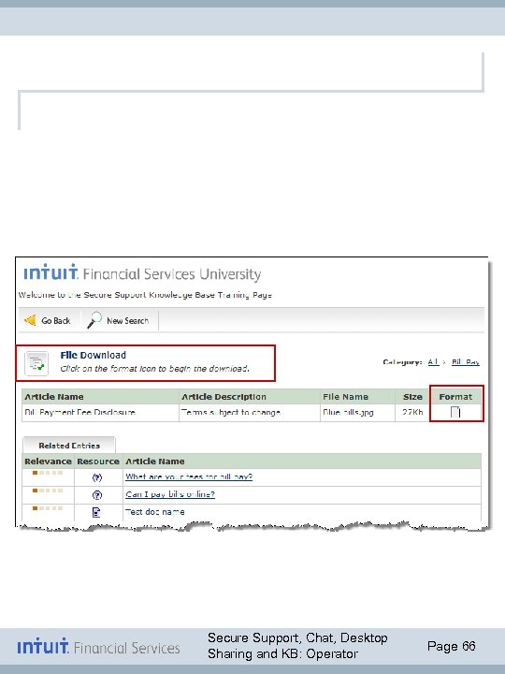Click the Go Back arrow icon

[x=30, y=320]
